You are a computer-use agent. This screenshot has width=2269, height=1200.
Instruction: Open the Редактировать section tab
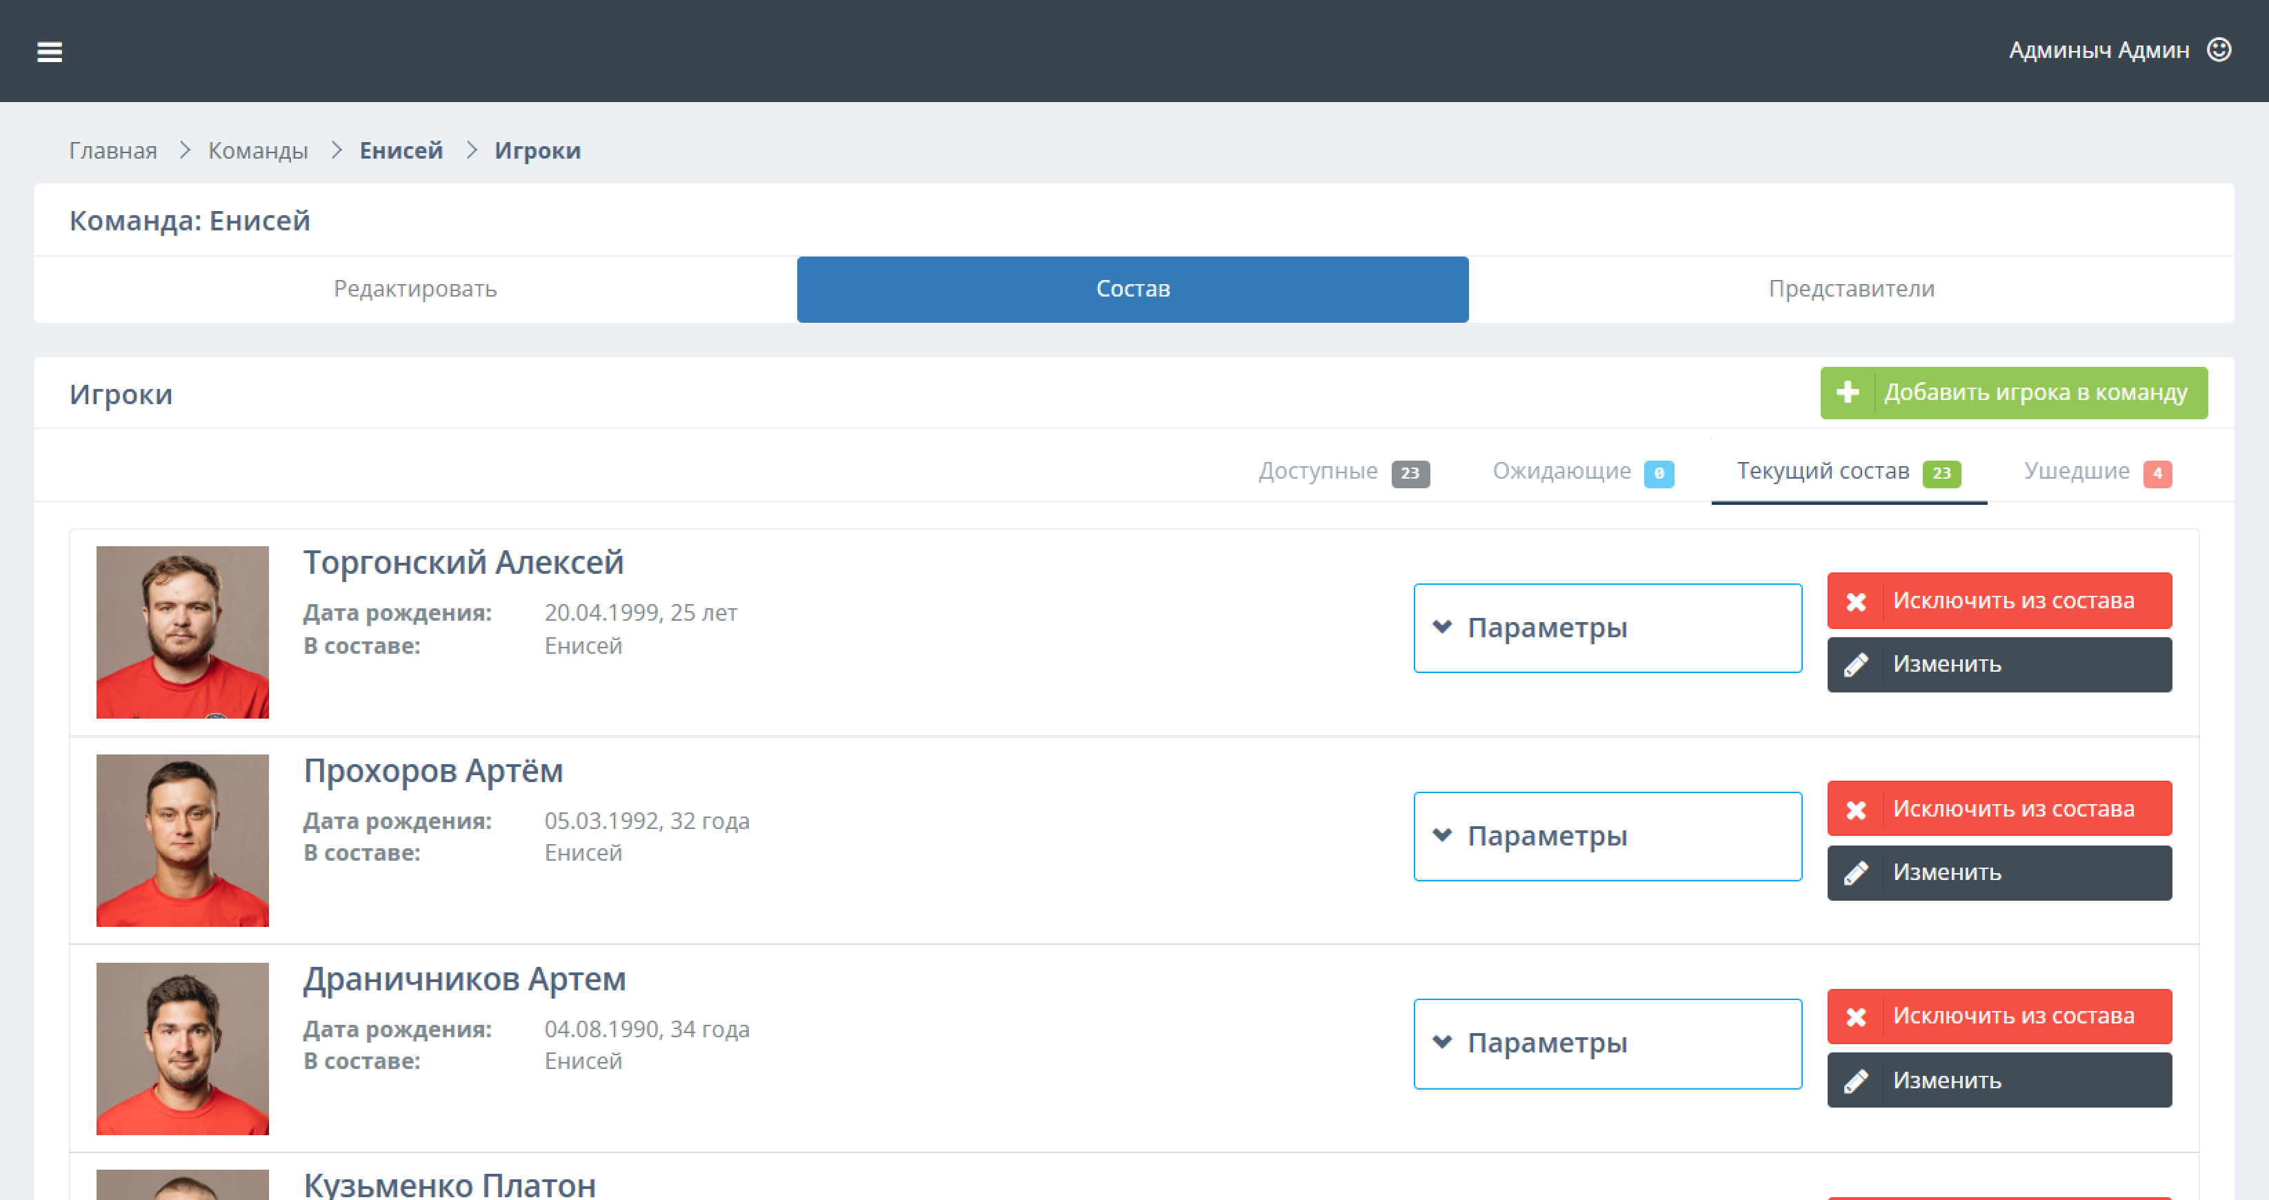point(415,289)
